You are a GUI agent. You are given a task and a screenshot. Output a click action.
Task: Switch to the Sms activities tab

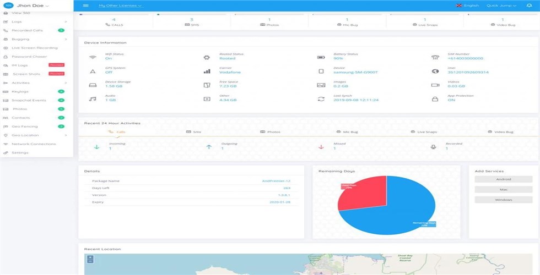193,132
